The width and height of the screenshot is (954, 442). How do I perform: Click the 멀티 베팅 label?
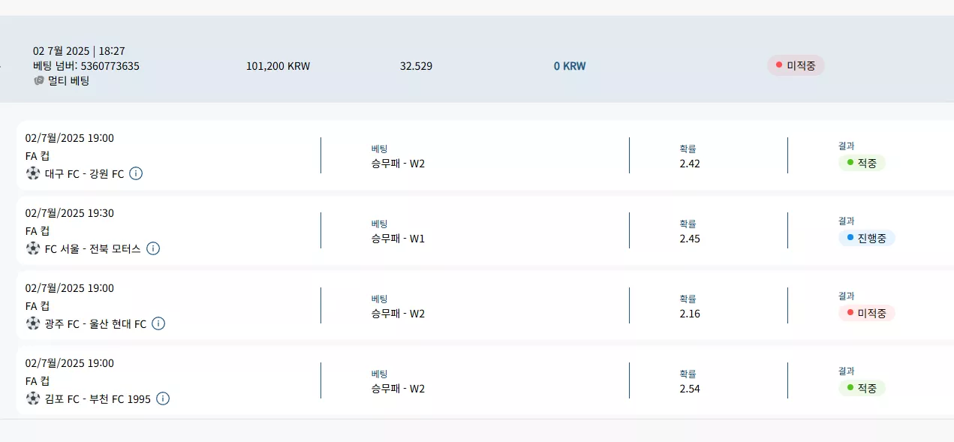[x=69, y=80]
